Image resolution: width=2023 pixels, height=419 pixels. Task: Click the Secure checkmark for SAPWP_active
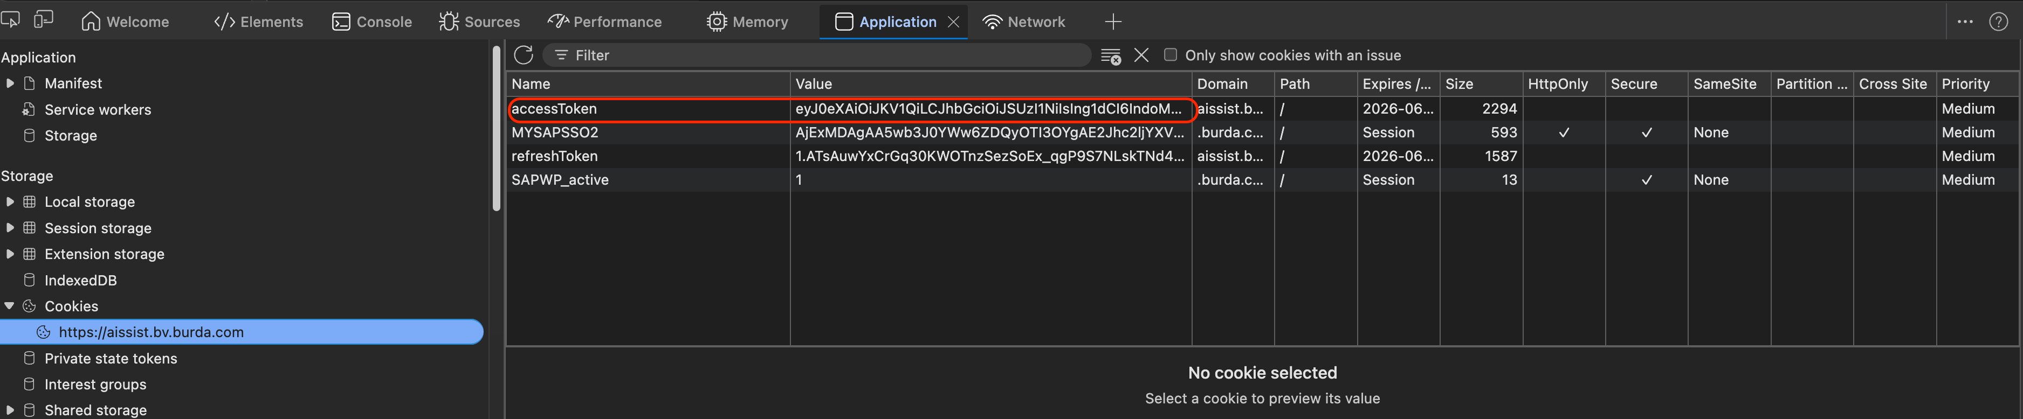pos(1647,180)
